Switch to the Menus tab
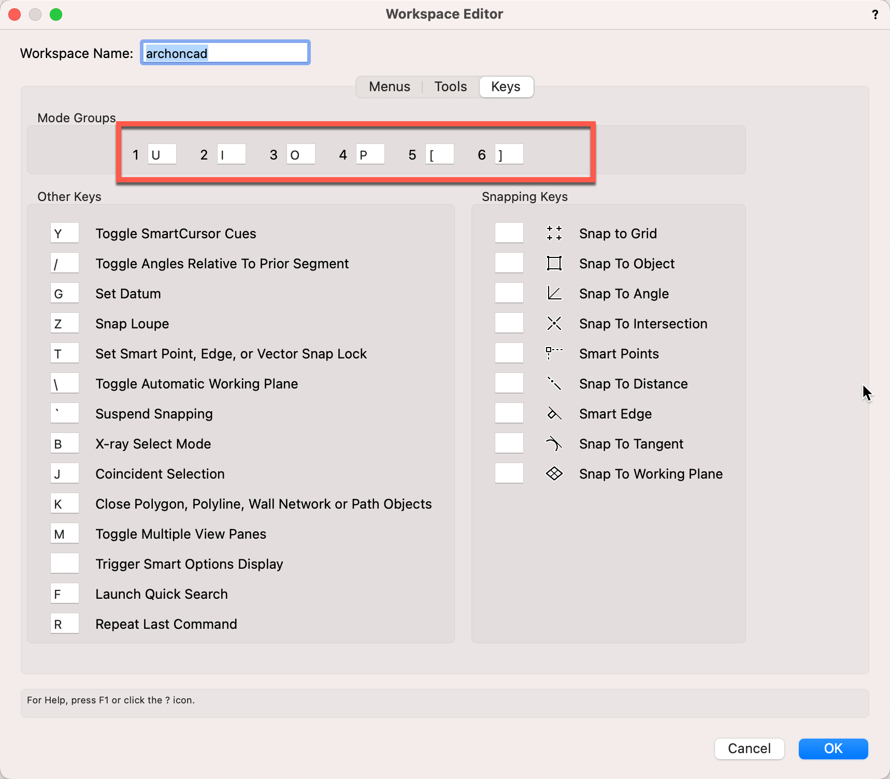This screenshot has width=890, height=779. pyautogui.click(x=389, y=86)
